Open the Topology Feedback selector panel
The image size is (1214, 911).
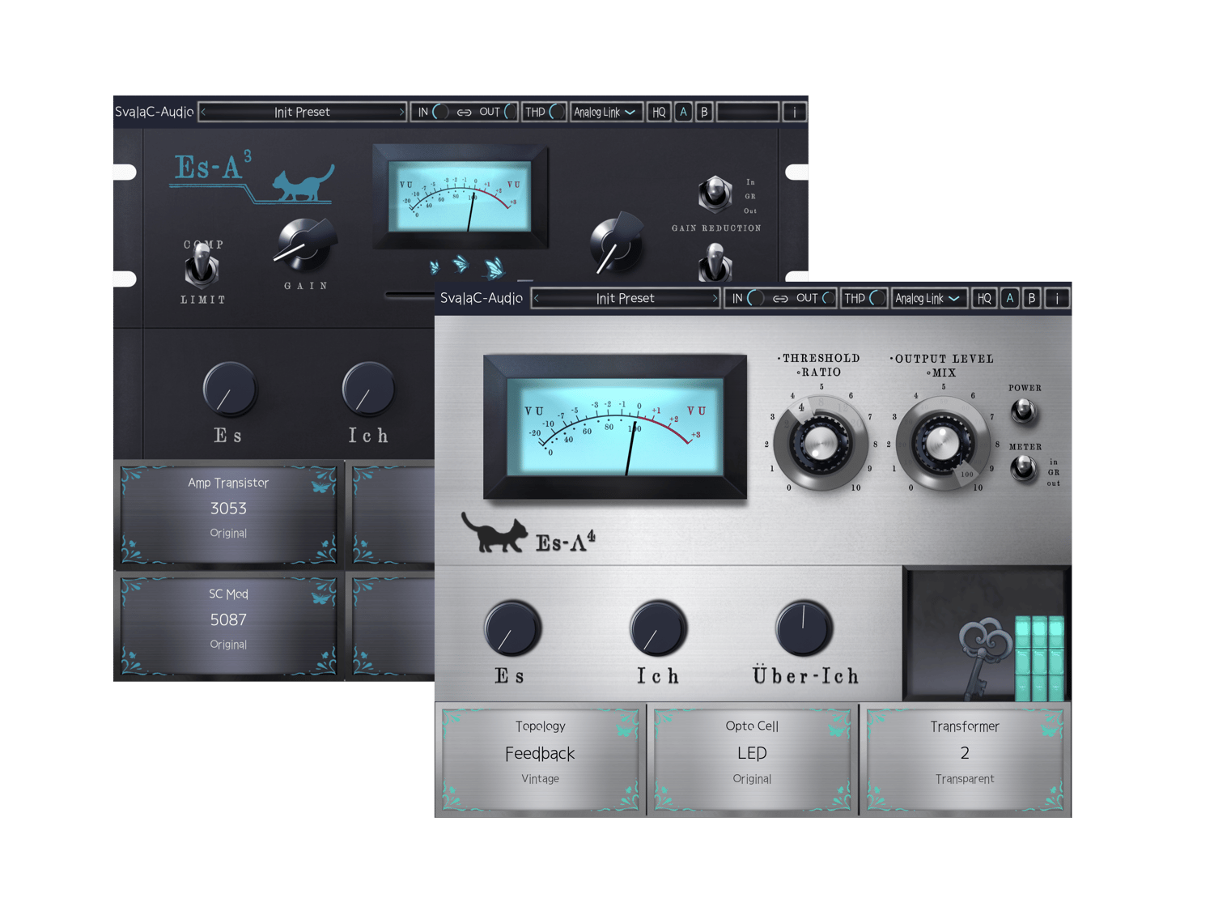click(x=540, y=760)
